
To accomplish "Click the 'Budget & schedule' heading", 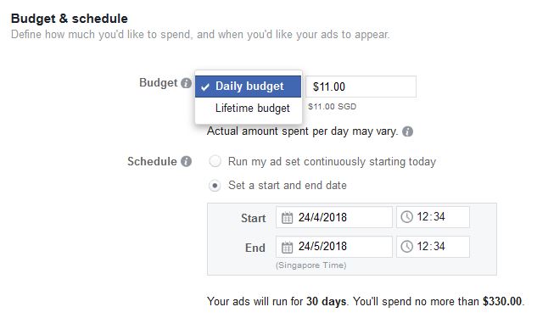I will (70, 19).
